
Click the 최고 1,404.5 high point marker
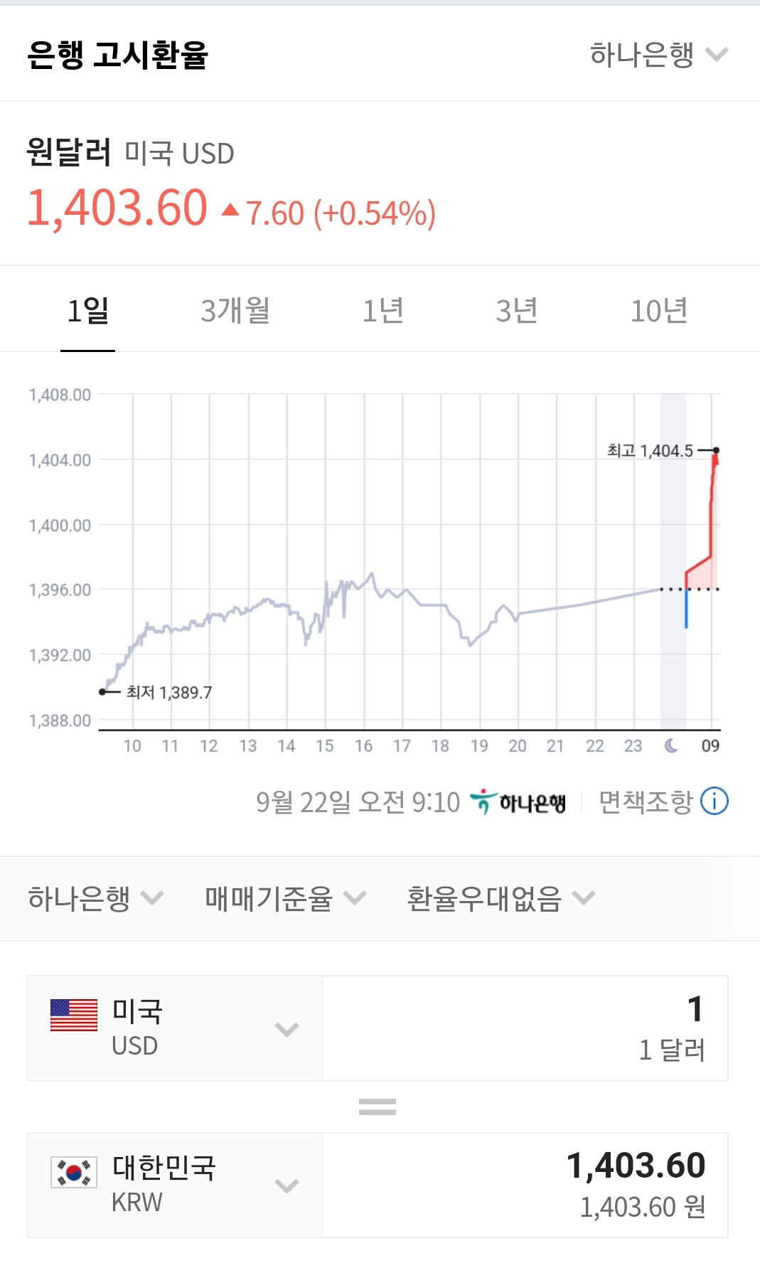716,450
